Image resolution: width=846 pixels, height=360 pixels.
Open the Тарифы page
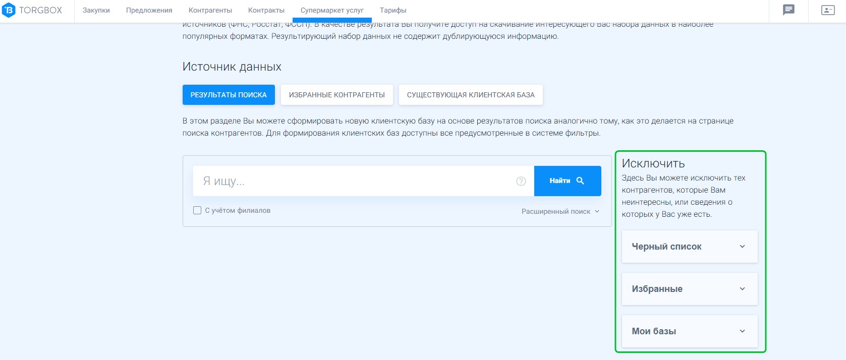tap(393, 10)
